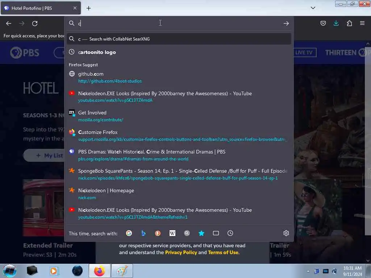Click the forward navigation arrow
Viewport: 371px width, 278px height.
point(22,24)
